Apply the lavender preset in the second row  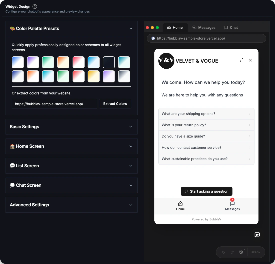109,76
